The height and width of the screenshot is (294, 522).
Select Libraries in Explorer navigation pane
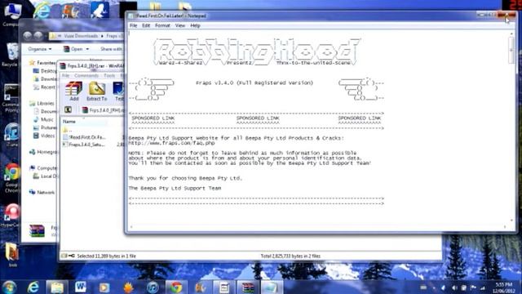[42, 104]
